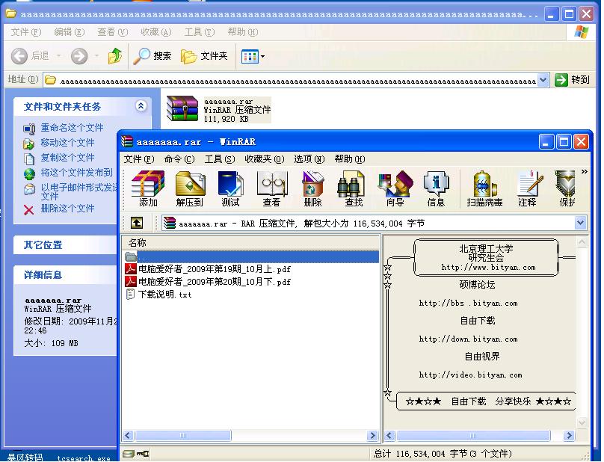This screenshot has height=462, width=604.
Task: Open the Explorer Favorites (收藏) menu
Action: click(156, 32)
